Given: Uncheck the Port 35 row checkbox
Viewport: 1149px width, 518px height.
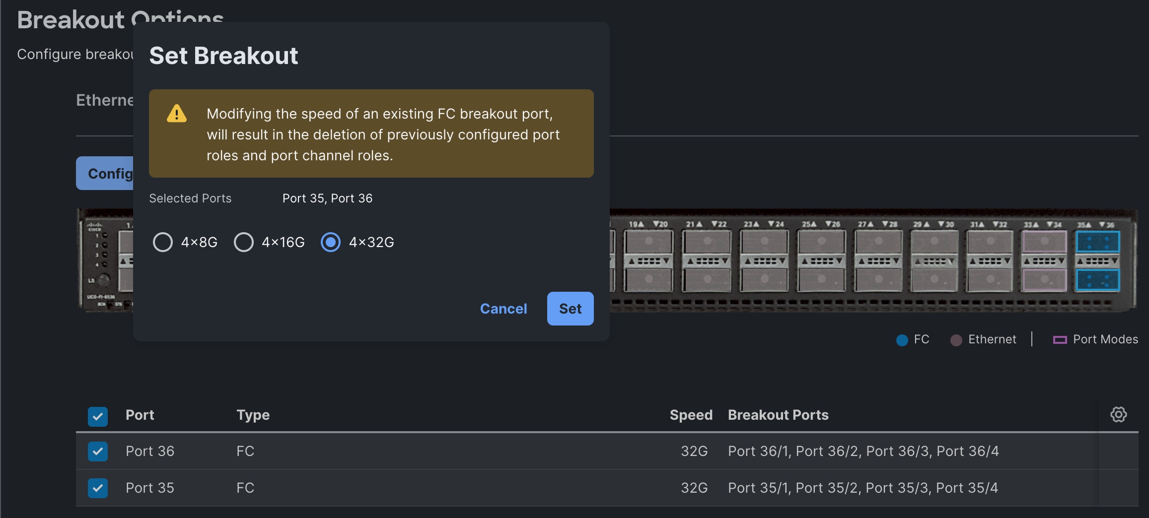Looking at the screenshot, I should 97,488.
